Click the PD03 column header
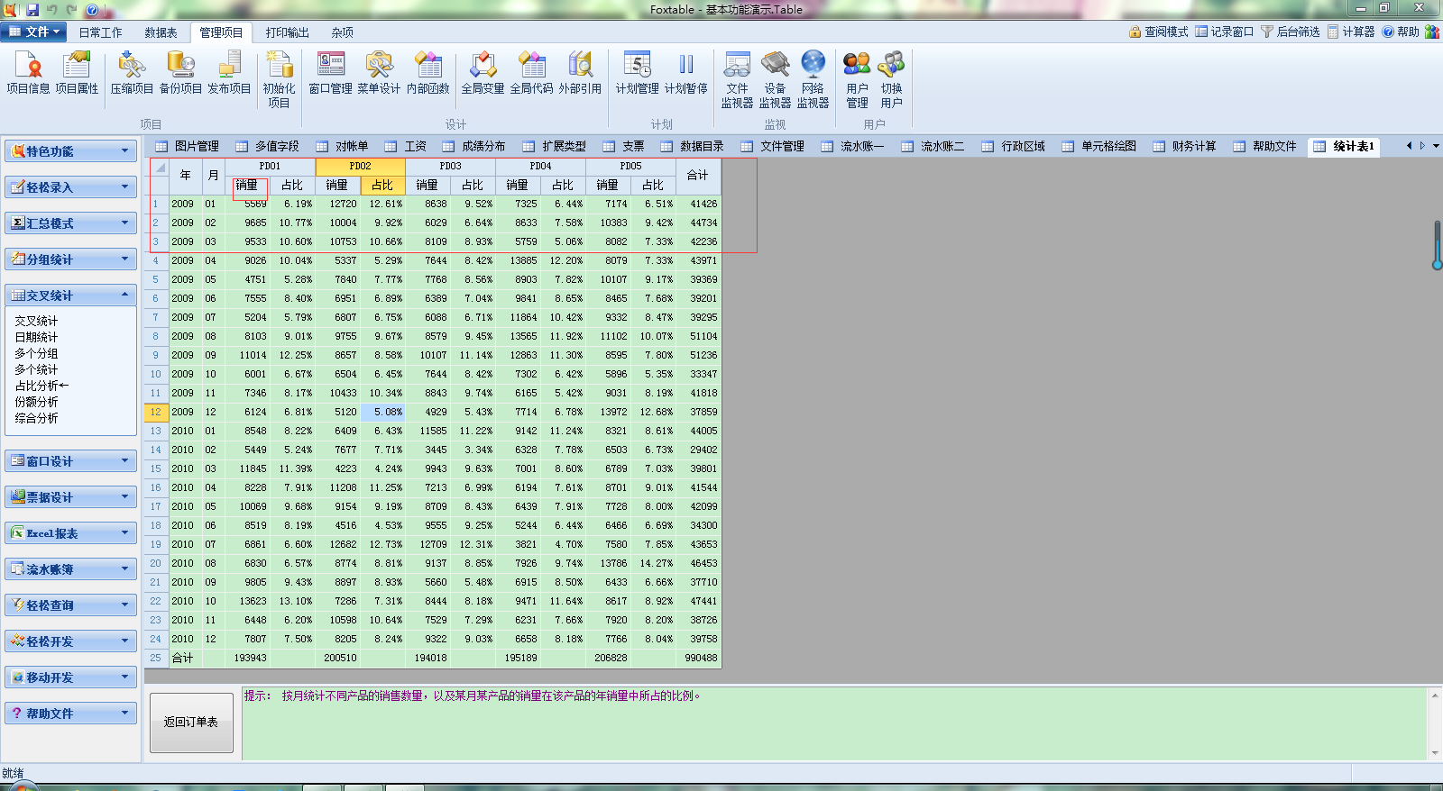1443x791 pixels. [450, 166]
